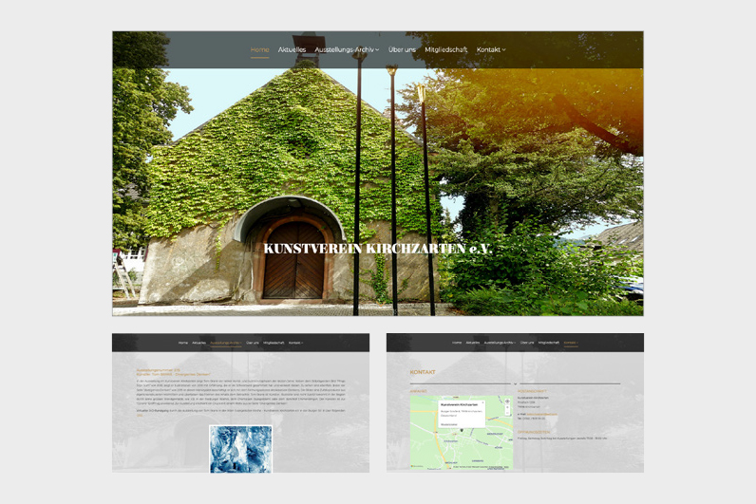Open the route planner link in map popup
Viewport: 756px width, 504px height.
[449, 424]
